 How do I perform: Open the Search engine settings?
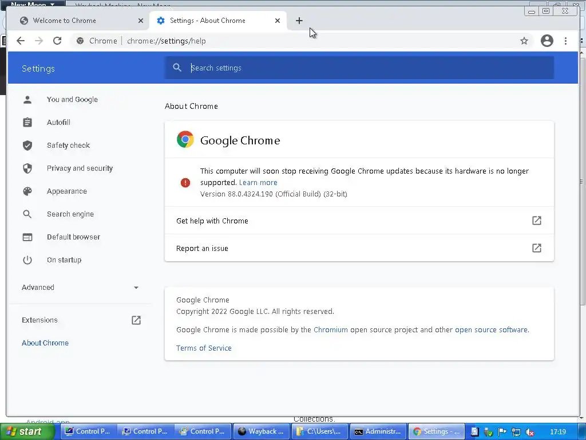70,214
